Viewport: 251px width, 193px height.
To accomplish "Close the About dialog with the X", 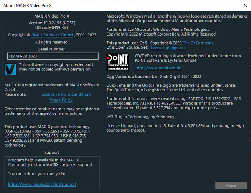I will 245,5.
